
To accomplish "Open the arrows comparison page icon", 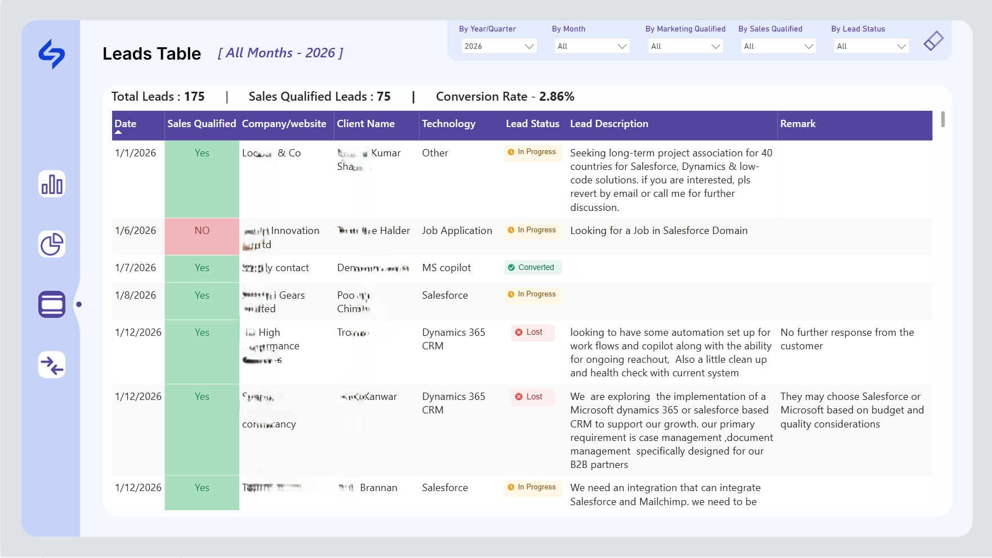I will pyautogui.click(x=52, y=365).
